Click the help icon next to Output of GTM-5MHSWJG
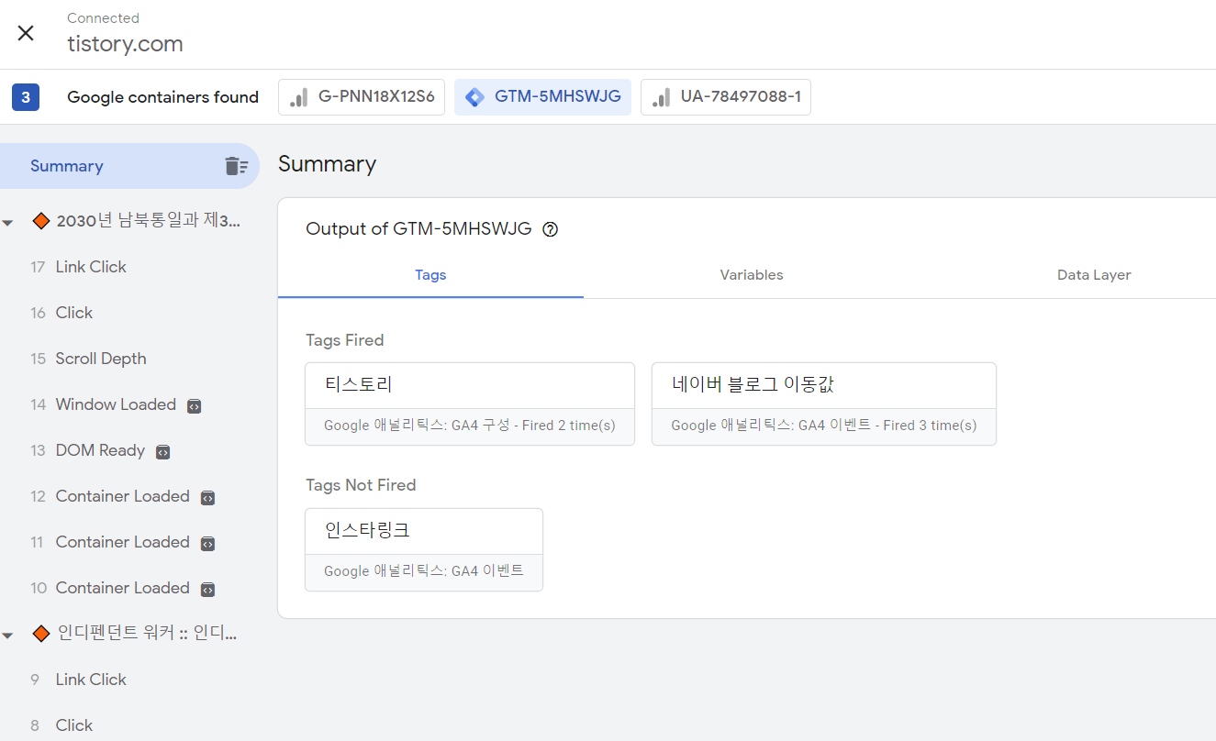This screenshot has height=741, width=1216. [551, 229]
